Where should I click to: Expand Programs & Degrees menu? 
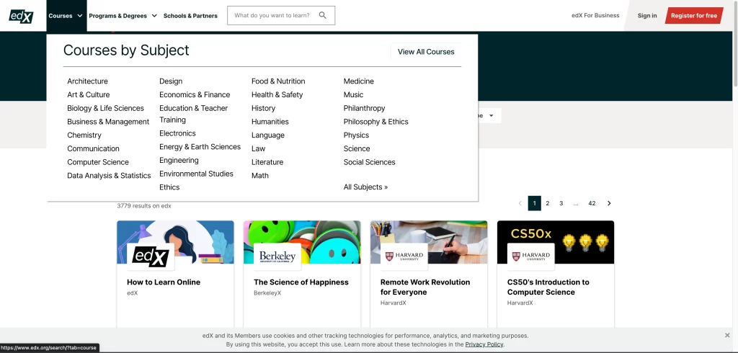(123, 16)
